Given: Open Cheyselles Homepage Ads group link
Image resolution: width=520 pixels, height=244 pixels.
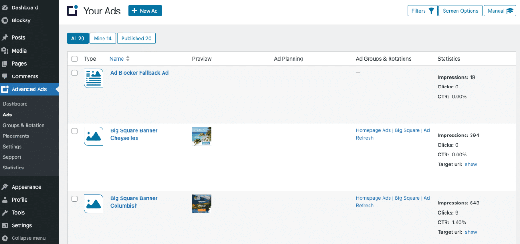Looking at the screenshot, I should click(373, 130).
